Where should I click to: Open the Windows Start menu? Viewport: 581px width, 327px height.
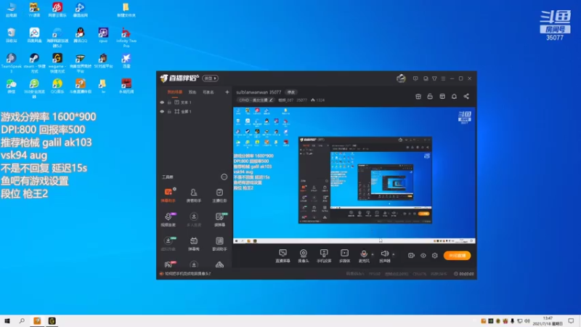coord(7,320)
